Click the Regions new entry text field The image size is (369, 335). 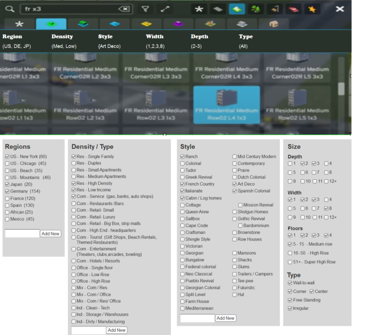pos(22,233)
